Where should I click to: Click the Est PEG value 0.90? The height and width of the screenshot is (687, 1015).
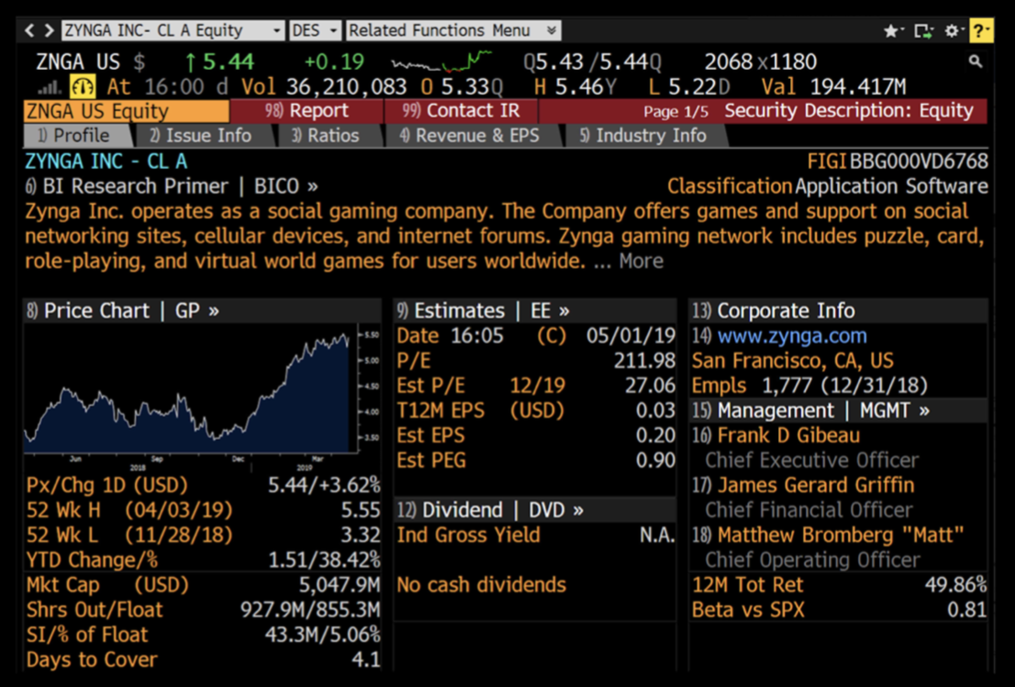click(x=655, y=461)
